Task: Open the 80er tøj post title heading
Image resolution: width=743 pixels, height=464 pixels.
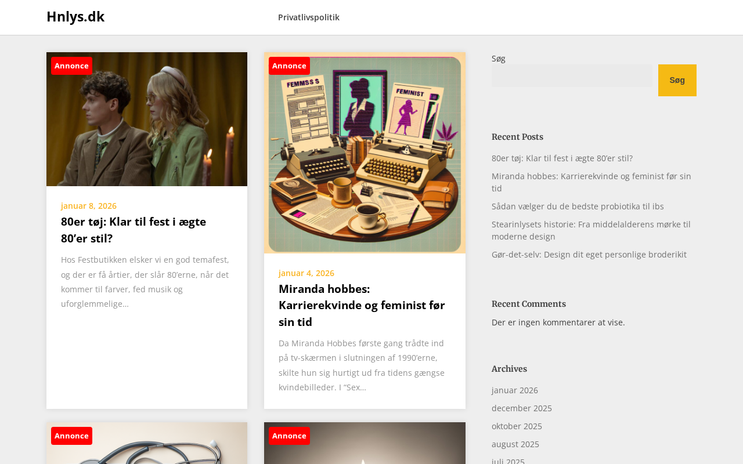Action: point(134,230)
